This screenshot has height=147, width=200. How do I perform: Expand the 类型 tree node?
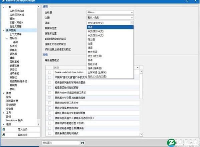3,93
